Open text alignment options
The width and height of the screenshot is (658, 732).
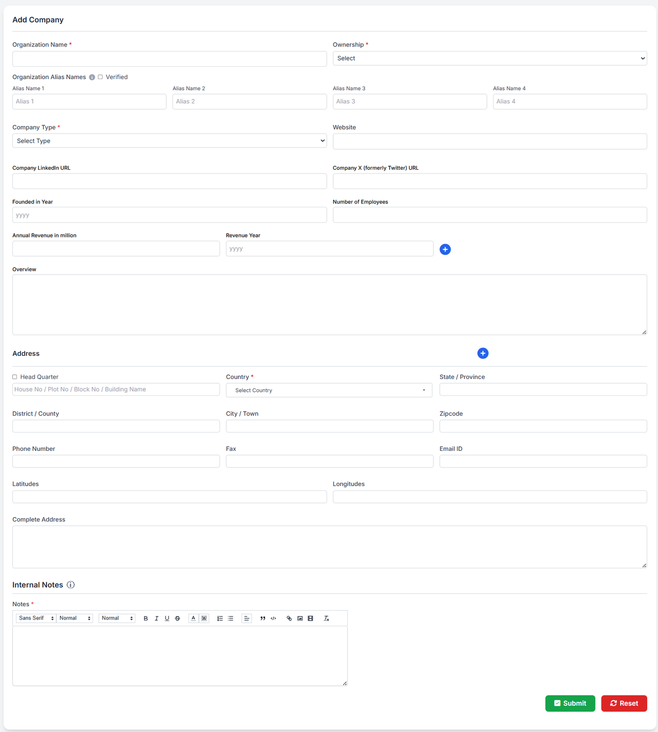pyautogui.click(x=247, y=618)
